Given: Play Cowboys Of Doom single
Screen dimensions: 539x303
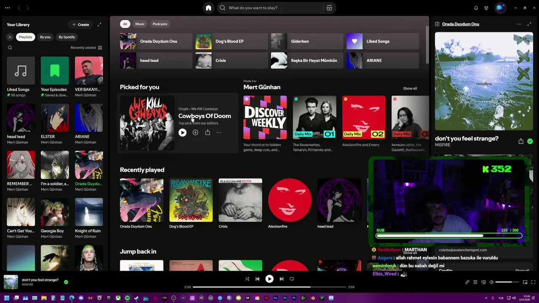Looking at the screenshot, I should click(x=182, y=133).
